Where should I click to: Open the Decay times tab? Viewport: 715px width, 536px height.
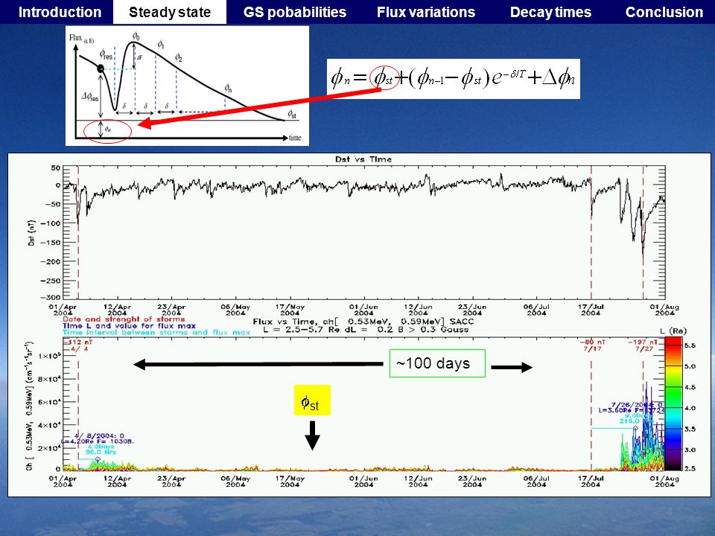pos(550,13)
